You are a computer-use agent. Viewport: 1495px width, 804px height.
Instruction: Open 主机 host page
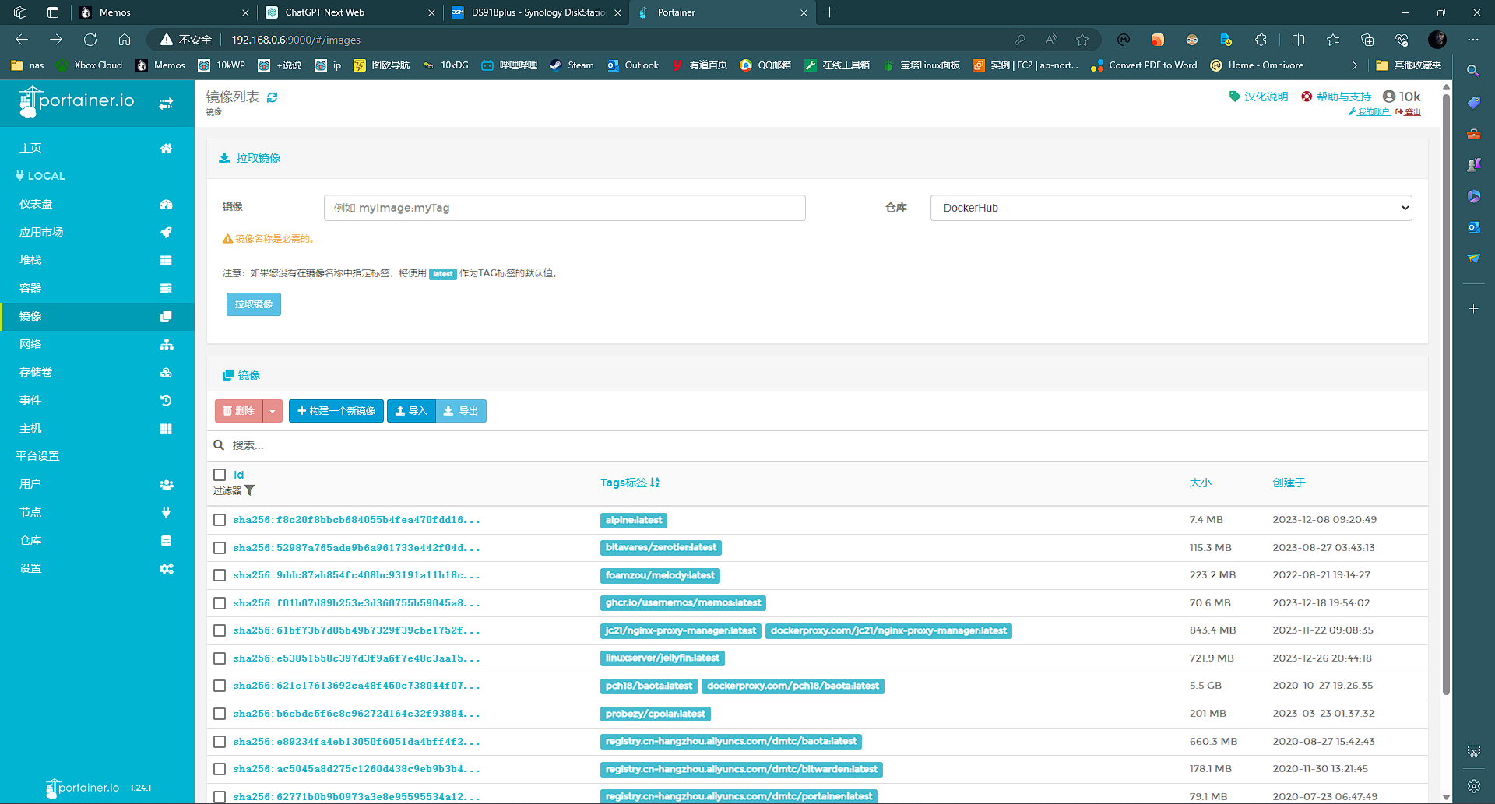pyautogui.click(x=97, y=428)
